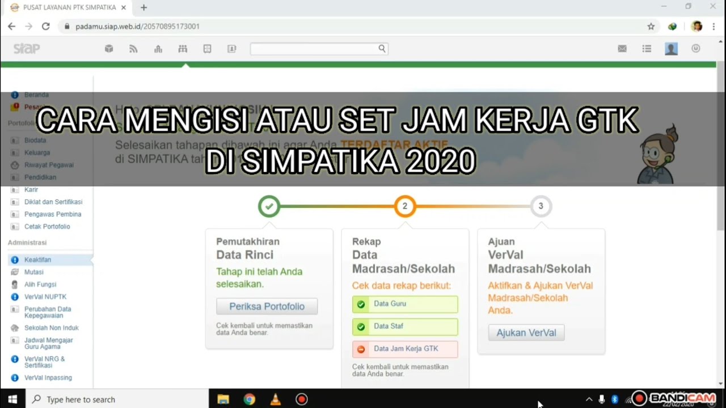Viewport: 726px width, 408px height.
Task: Open the Windows Start menu
Action: [x=12, y=399]
